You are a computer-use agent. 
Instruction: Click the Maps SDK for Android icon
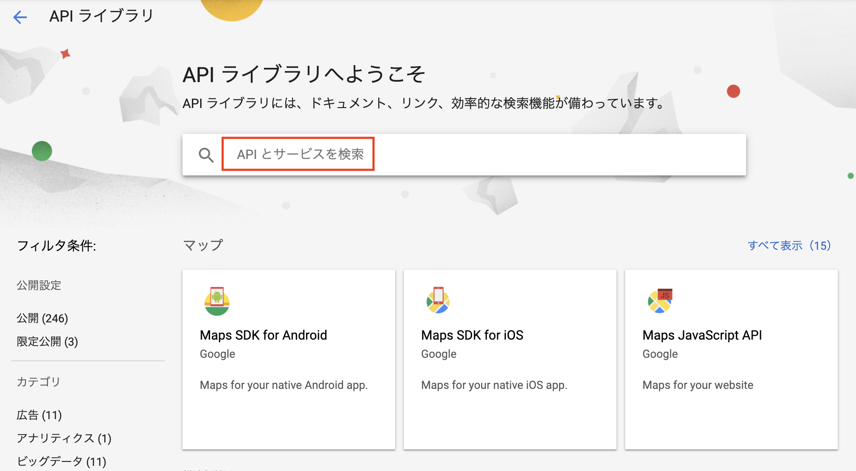pyautogui.click(x=217, y=301)
